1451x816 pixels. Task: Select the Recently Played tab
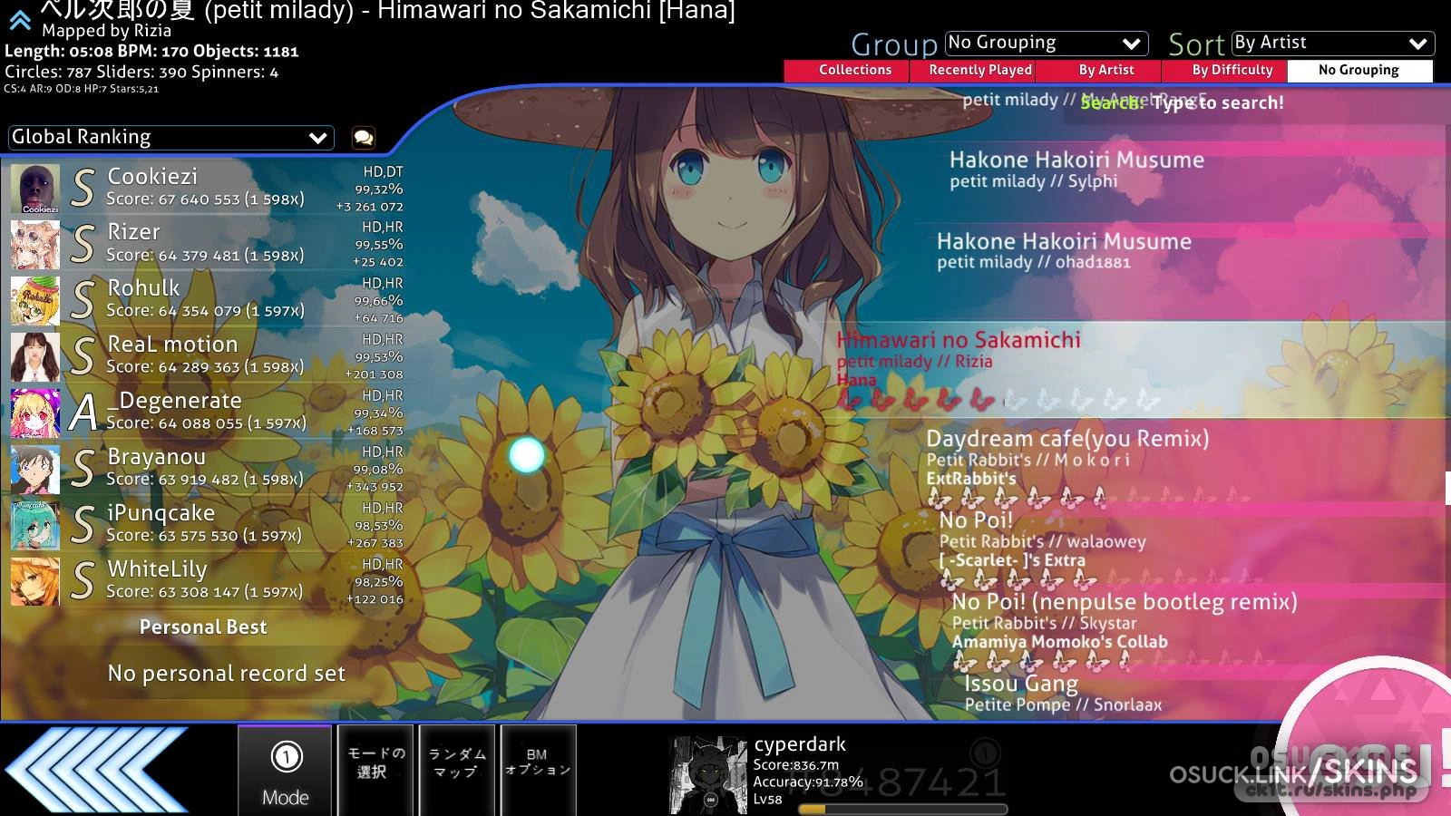click(x=980, y=71)
